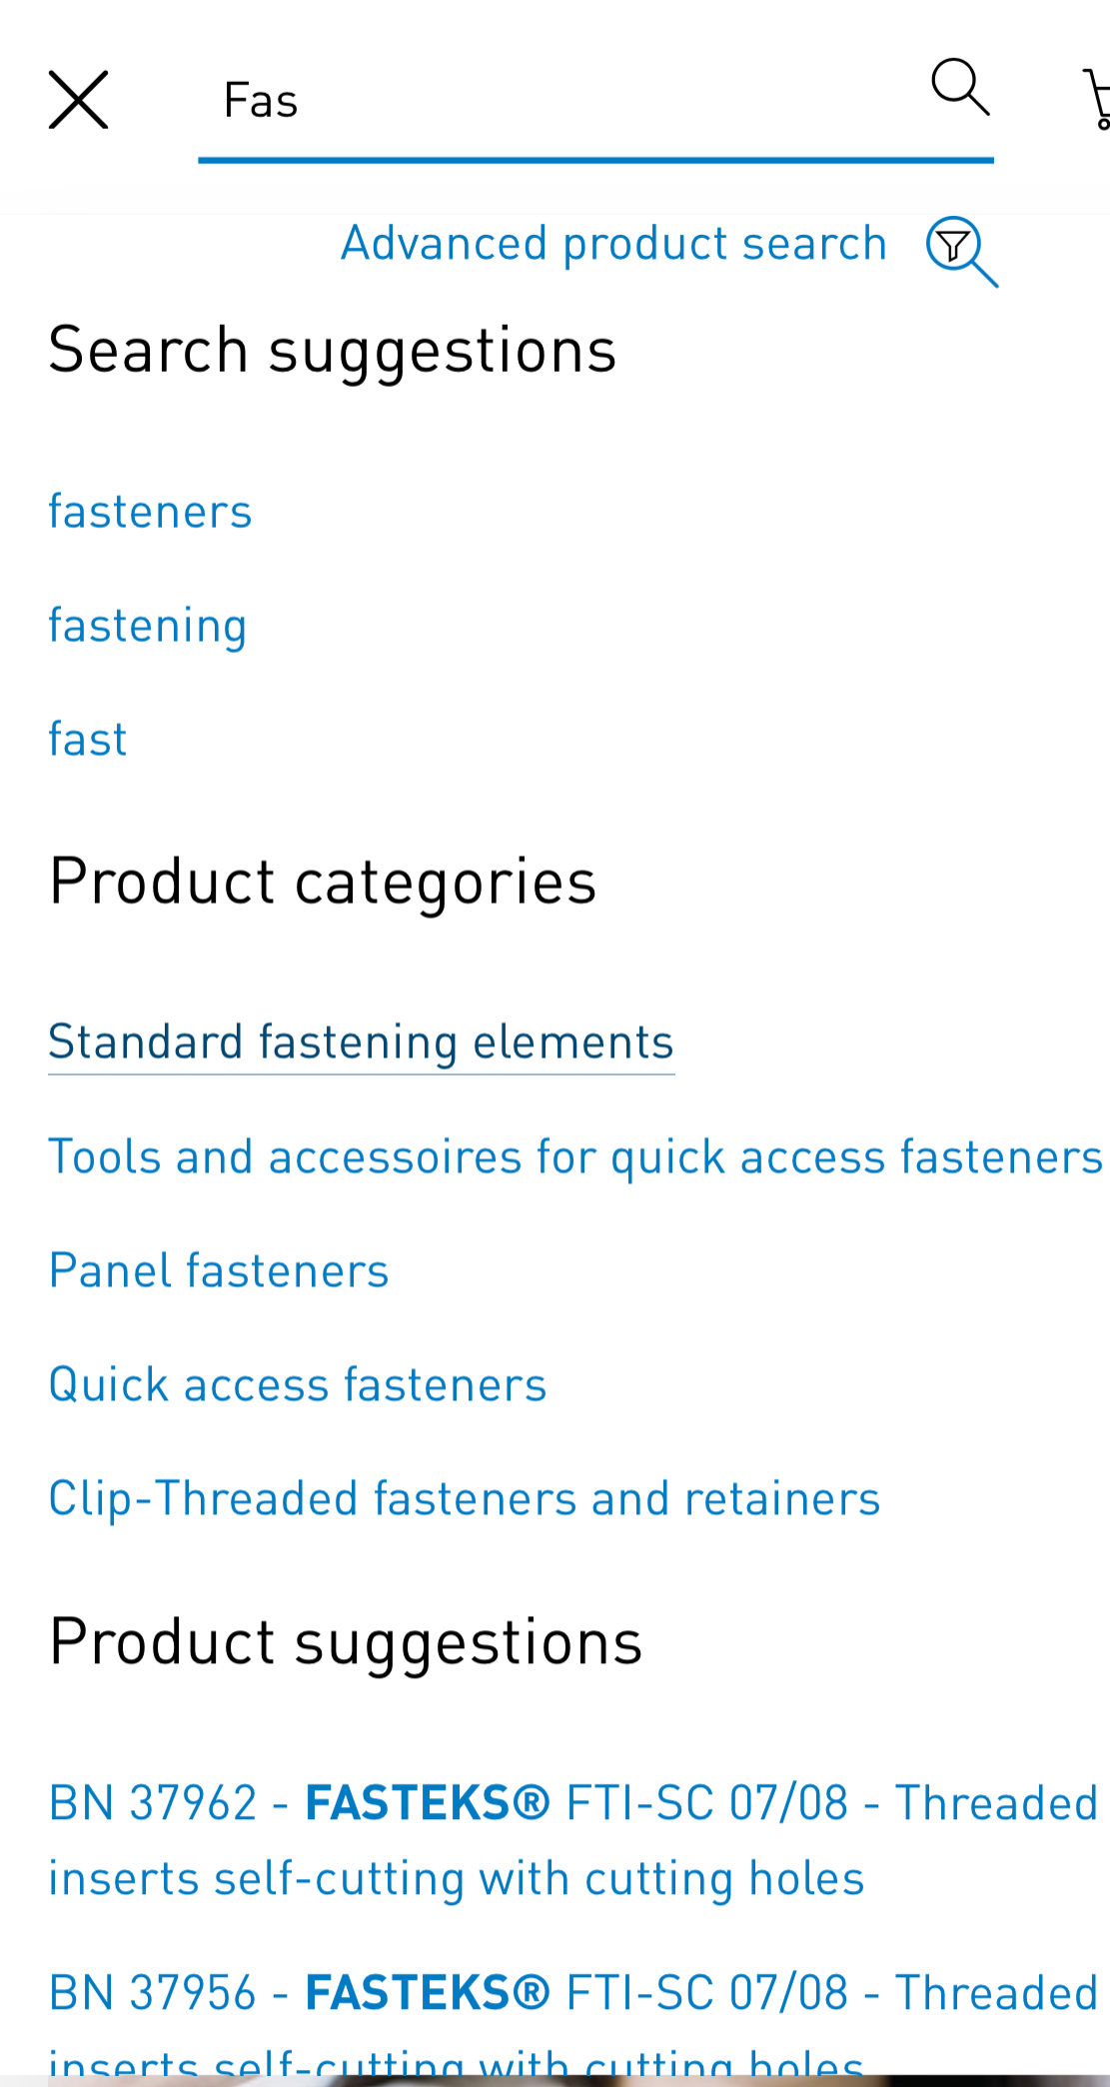This screenshot has width=1110, height=2087.
Task: Open Clip-Threaded fasteners and retainers category
Action: pyautogui.click(x=464, y=1497)
